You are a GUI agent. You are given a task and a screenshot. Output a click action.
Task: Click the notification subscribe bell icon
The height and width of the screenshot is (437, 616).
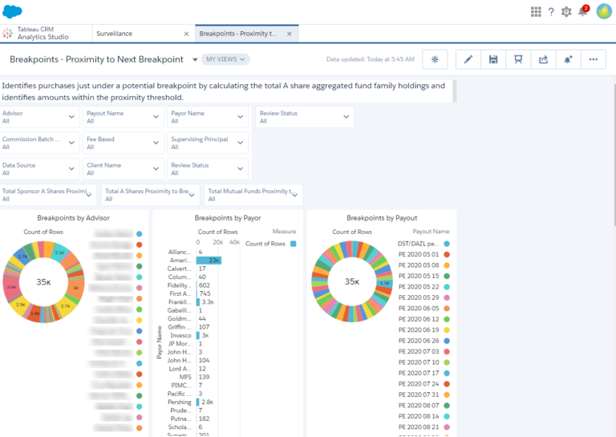coord(568,59)
